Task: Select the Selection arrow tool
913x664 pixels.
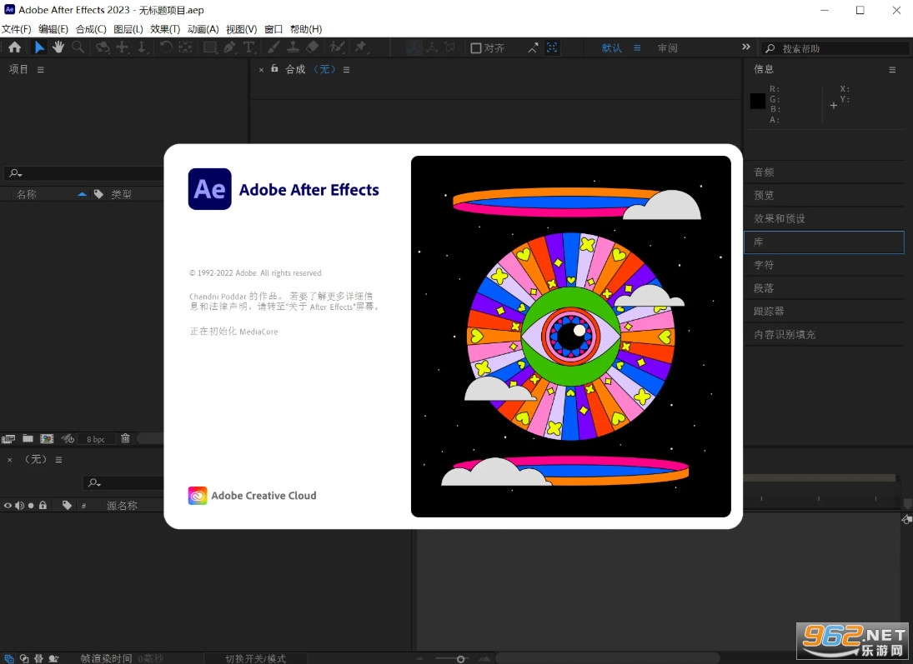Action: (x=39, y=47)
